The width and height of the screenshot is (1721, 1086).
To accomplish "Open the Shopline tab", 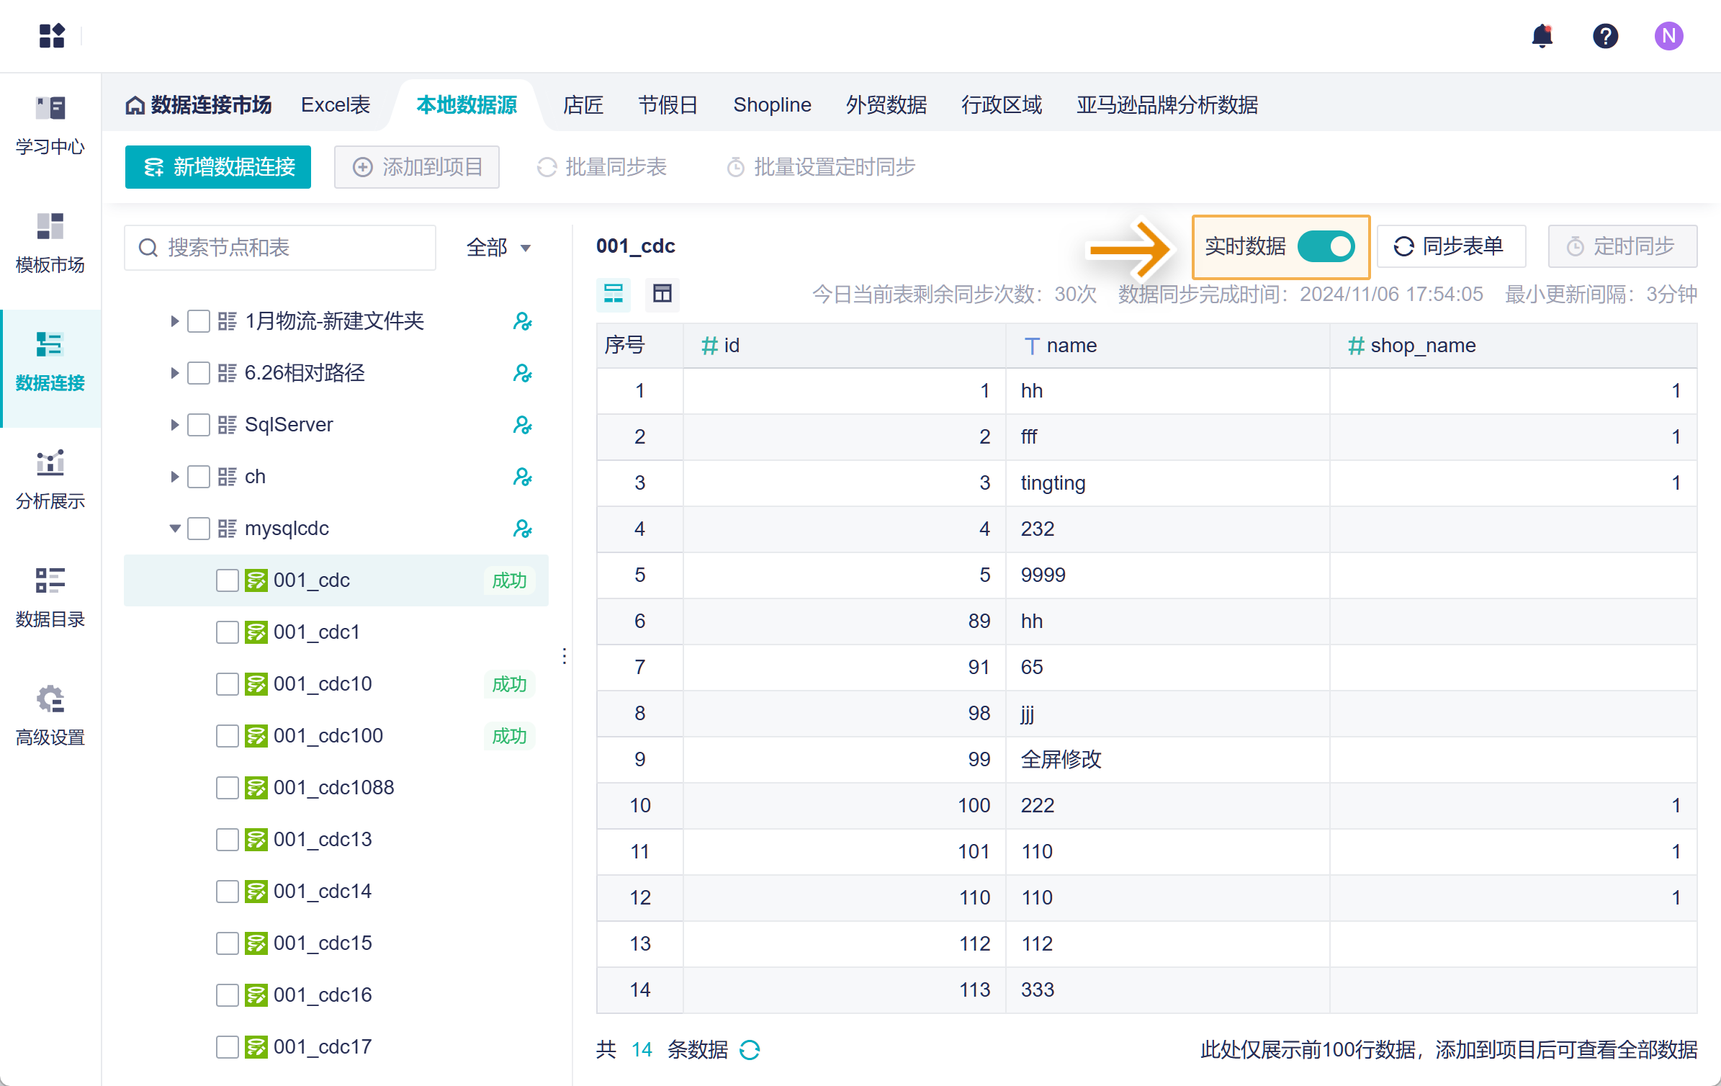I will point(772,105).
